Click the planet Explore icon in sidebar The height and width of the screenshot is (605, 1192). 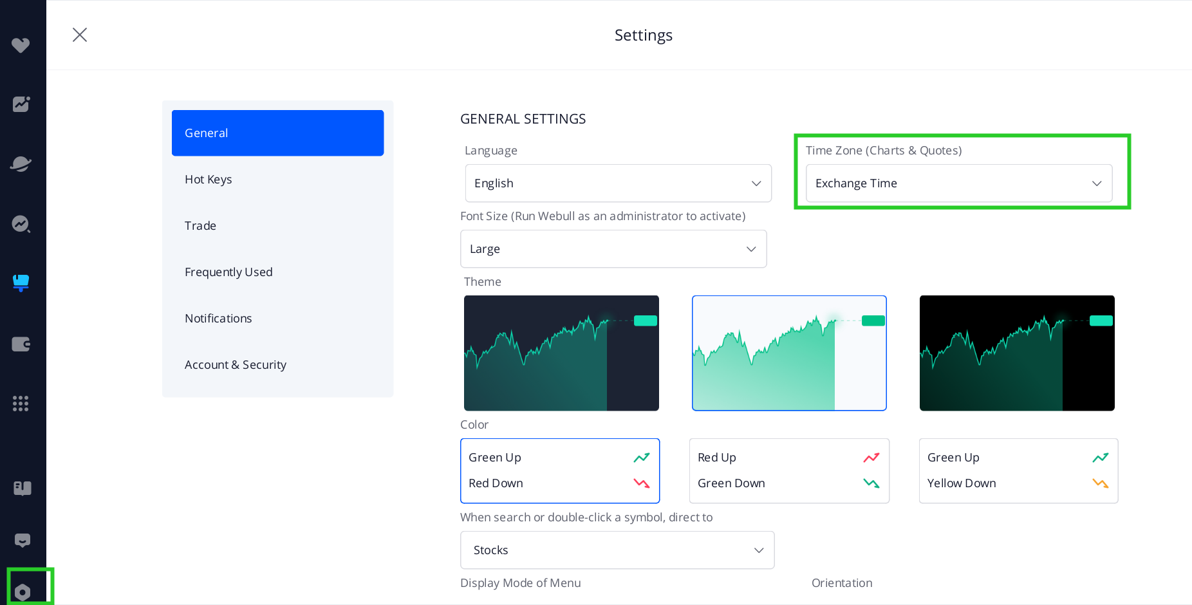pos(21,163)
